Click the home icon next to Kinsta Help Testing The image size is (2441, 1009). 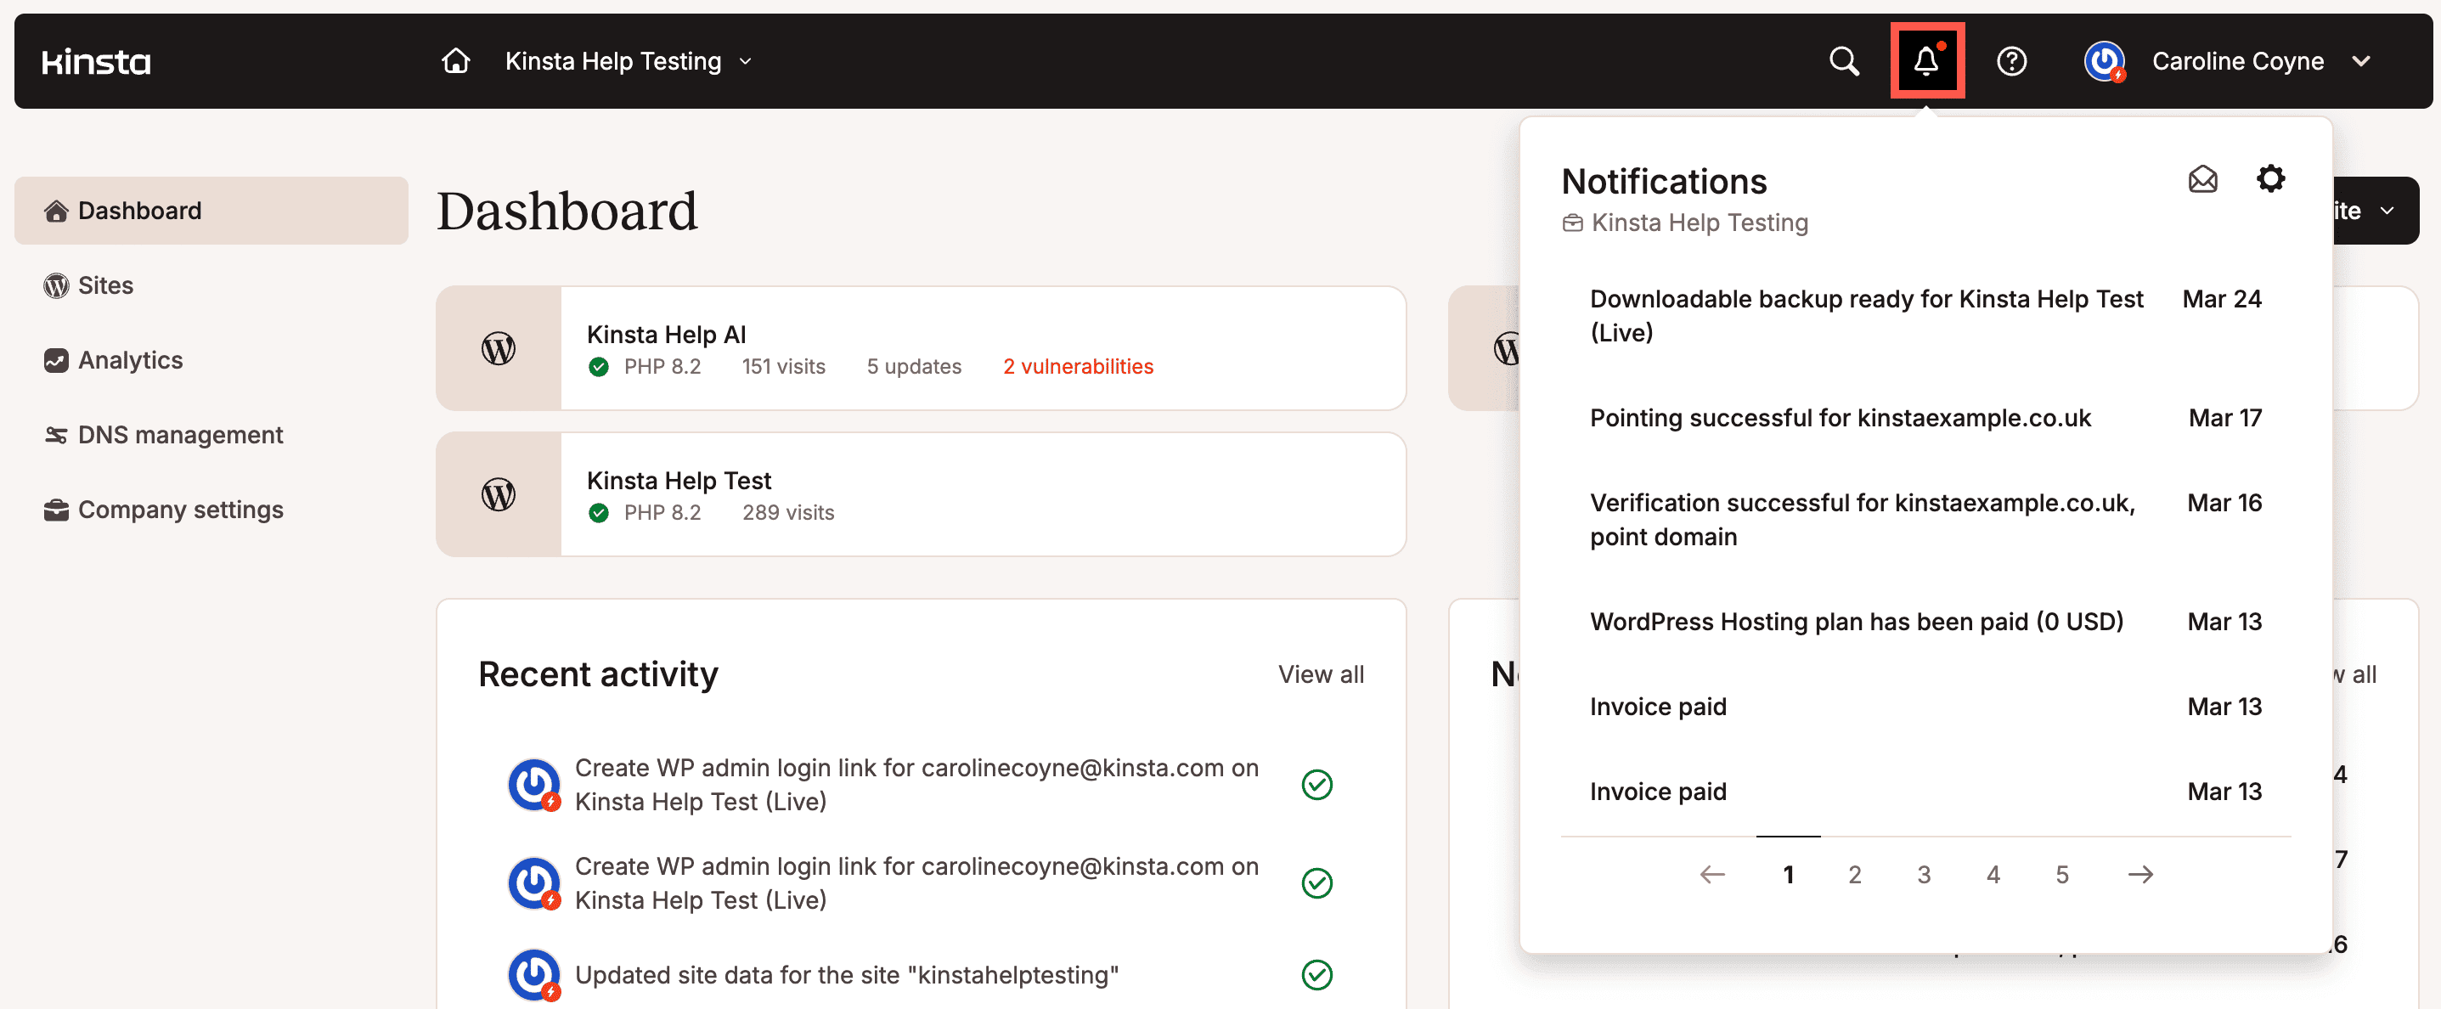[455, 60]
